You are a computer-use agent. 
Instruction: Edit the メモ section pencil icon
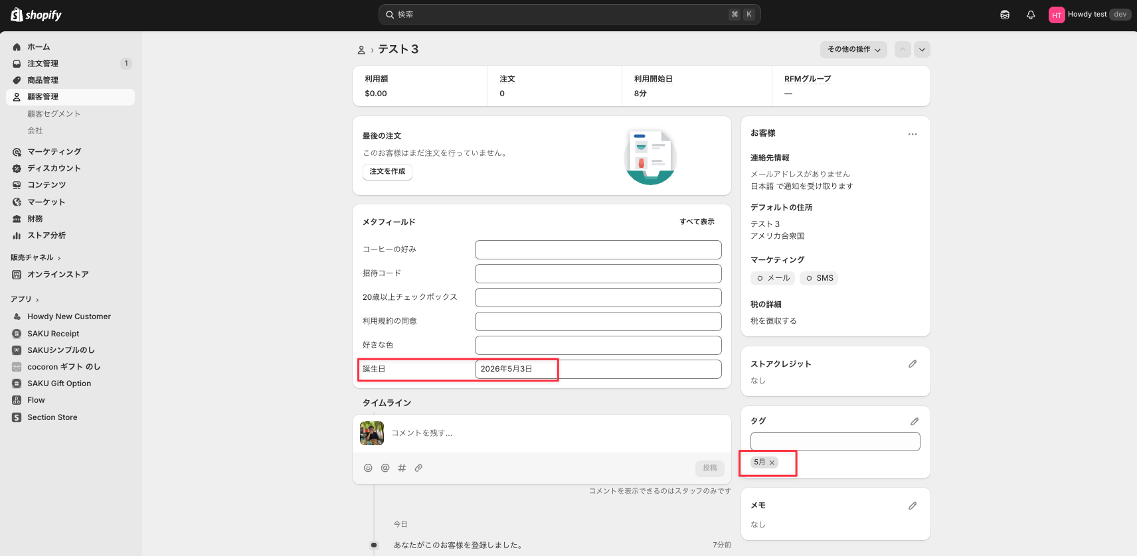coord(913,506)
